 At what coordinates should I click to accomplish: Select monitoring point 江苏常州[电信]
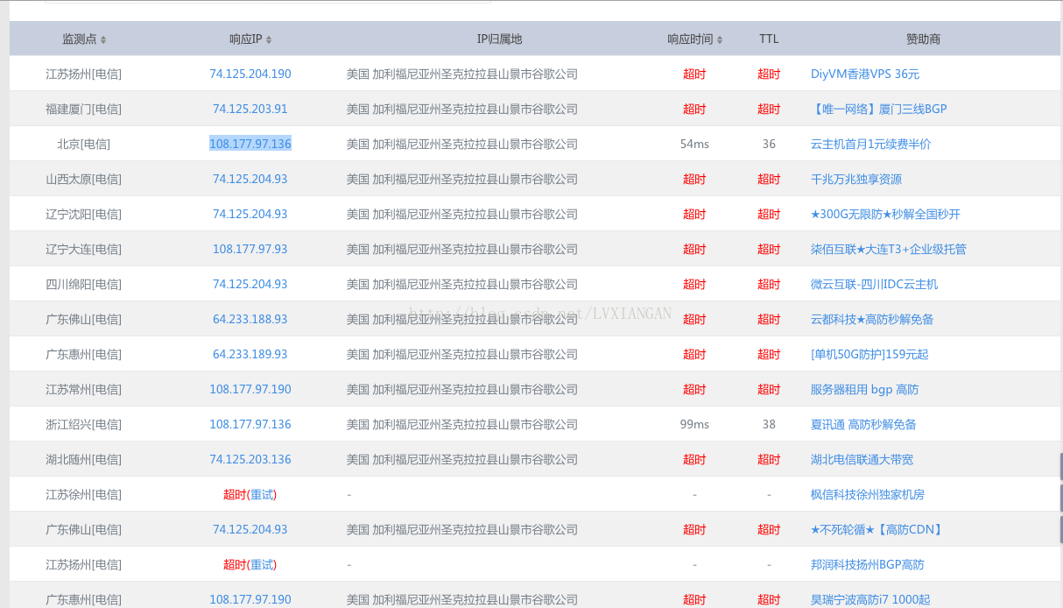84,389
